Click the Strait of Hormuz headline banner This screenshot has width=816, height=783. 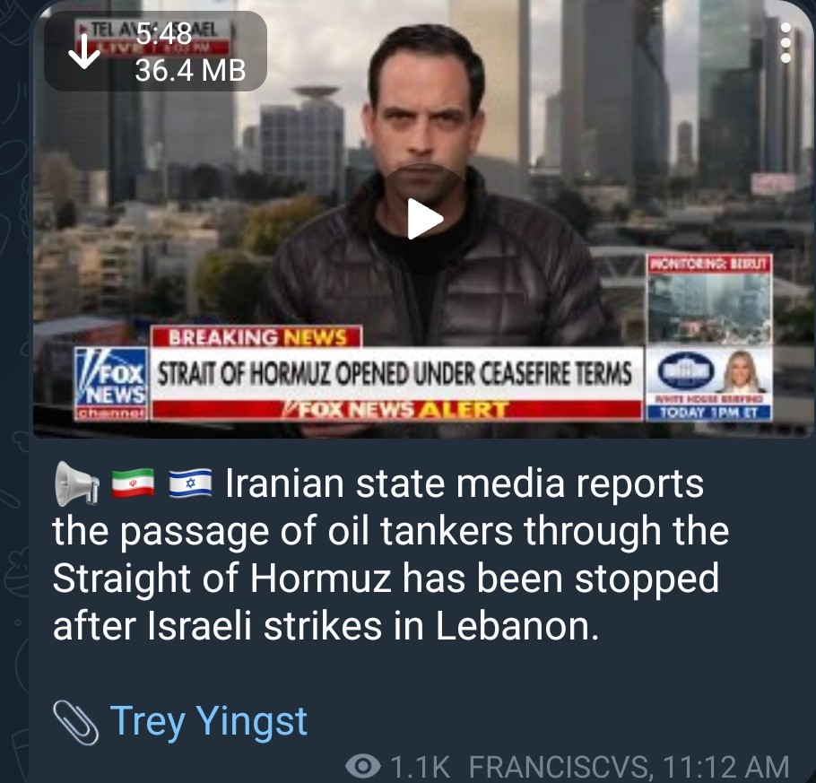tap(395, 374)
